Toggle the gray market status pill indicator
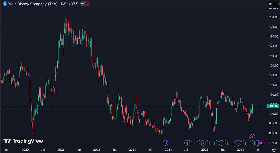Viewport: 280px width, 153px height. [x=82, y=3]
